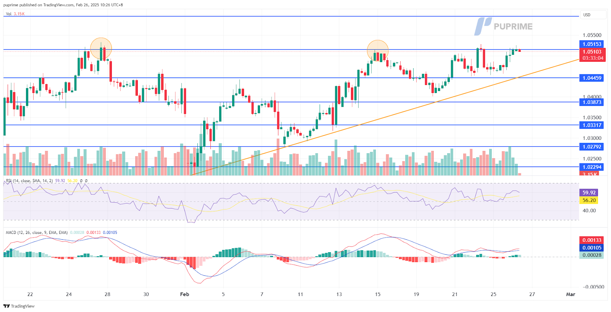Screen dimensions: 611x312
Task: Click date 27 on the time axis
Action: [532, 294]
